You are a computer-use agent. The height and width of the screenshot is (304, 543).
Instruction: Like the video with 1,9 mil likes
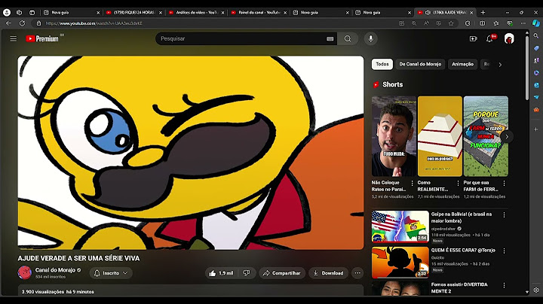(x=221, y=273)
